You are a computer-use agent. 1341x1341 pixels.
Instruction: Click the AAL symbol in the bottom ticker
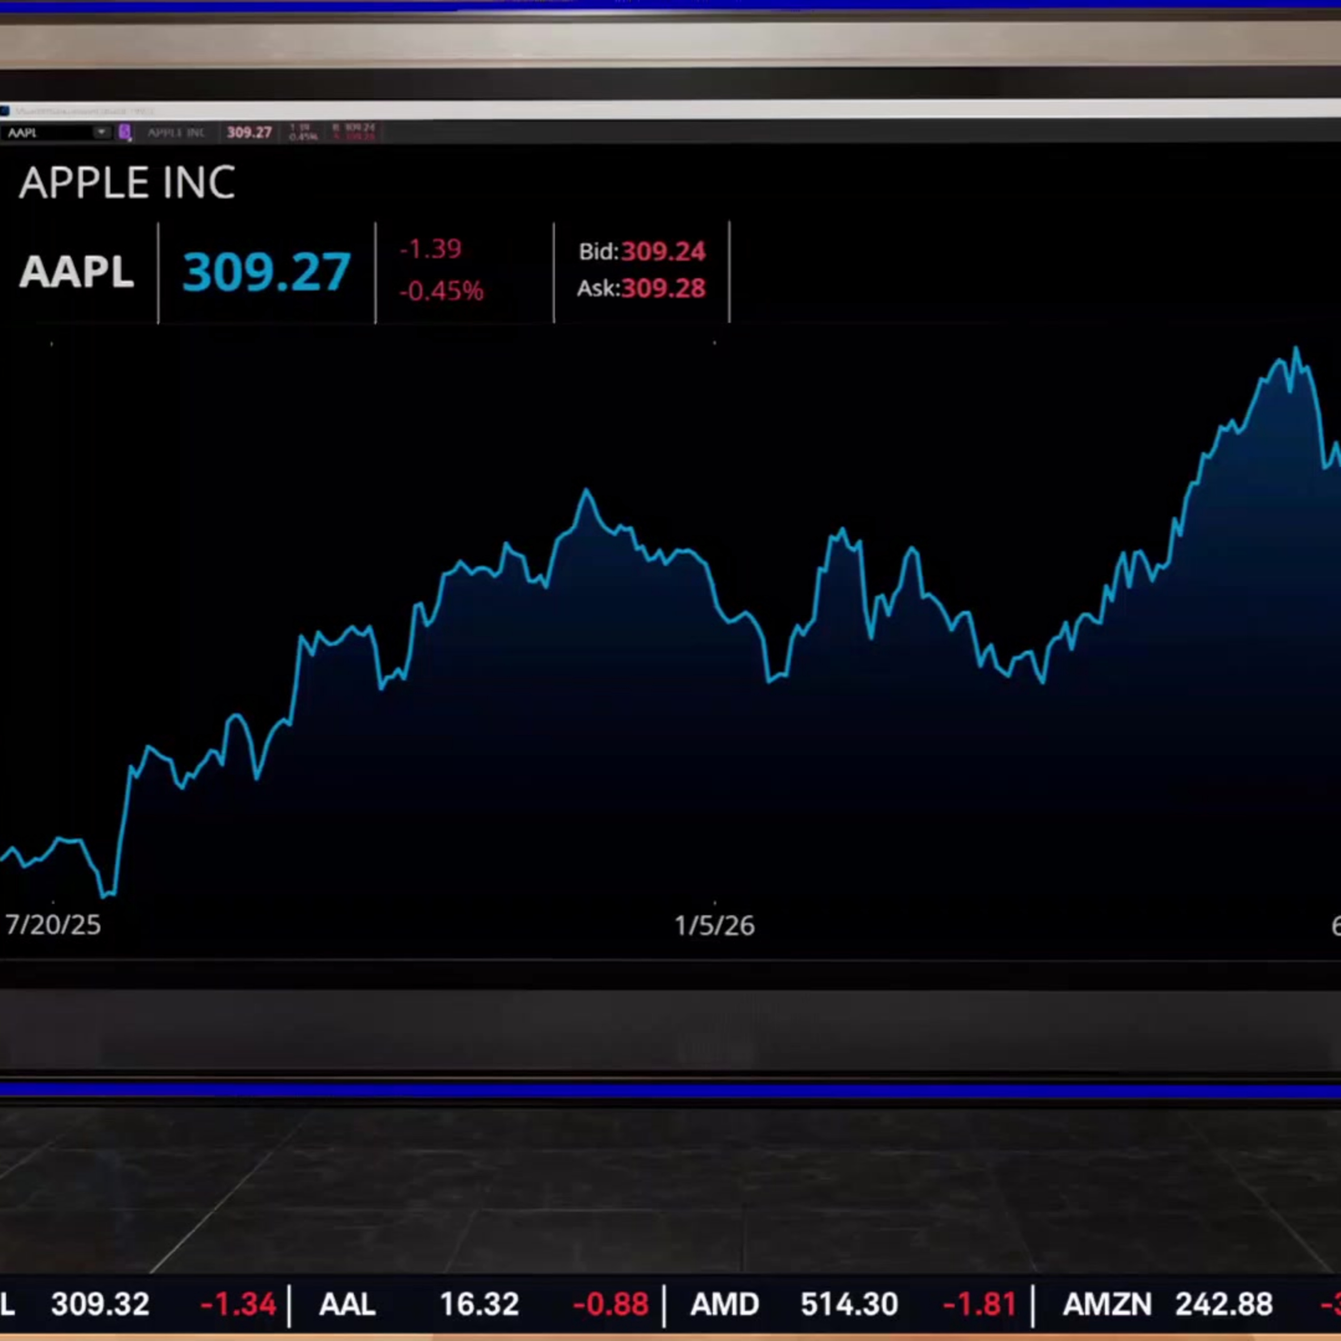pos(347,1304)
